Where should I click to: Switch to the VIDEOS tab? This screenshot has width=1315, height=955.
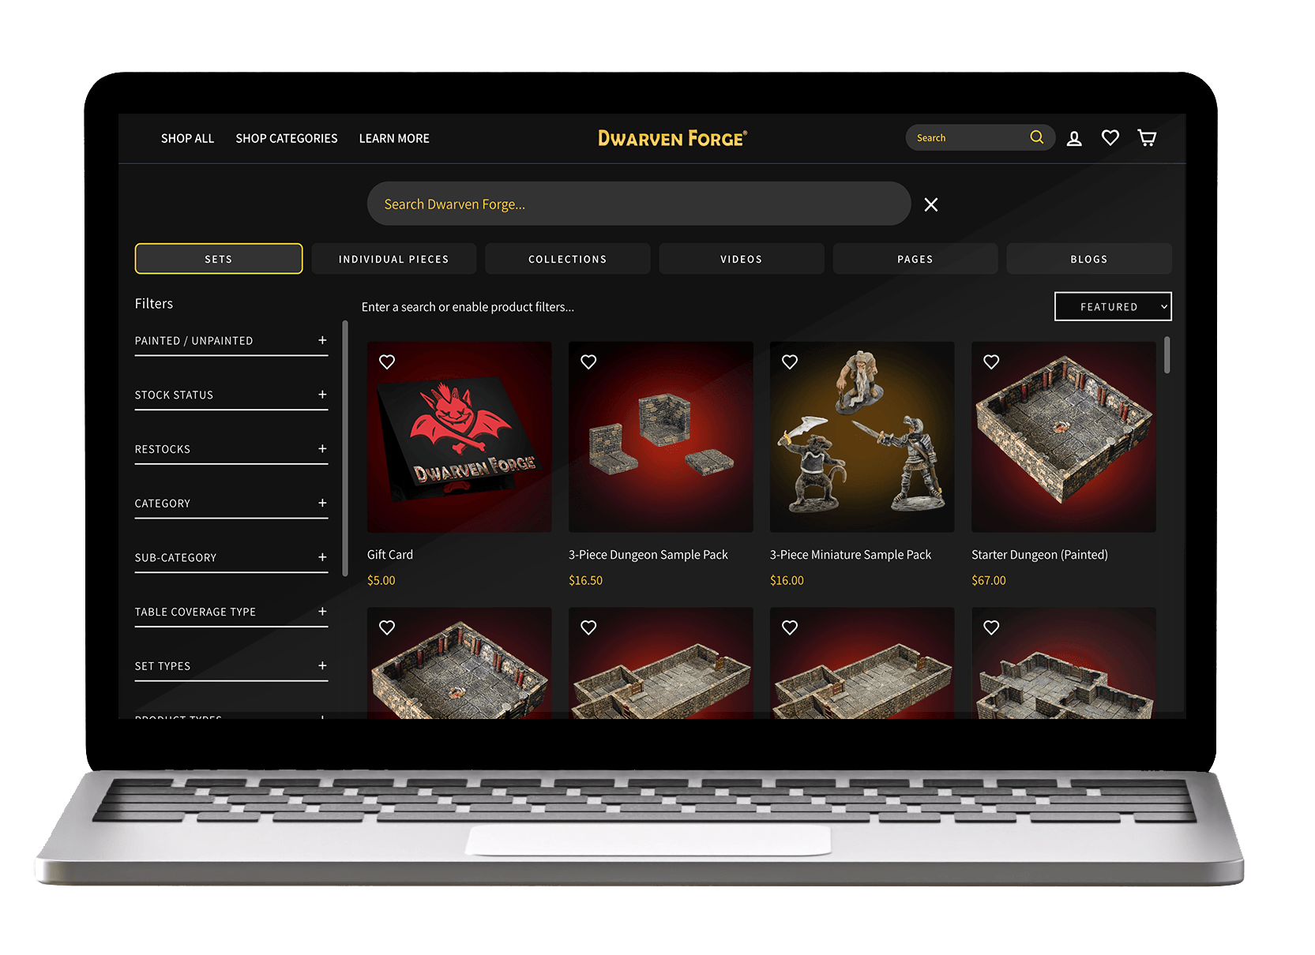741,258
